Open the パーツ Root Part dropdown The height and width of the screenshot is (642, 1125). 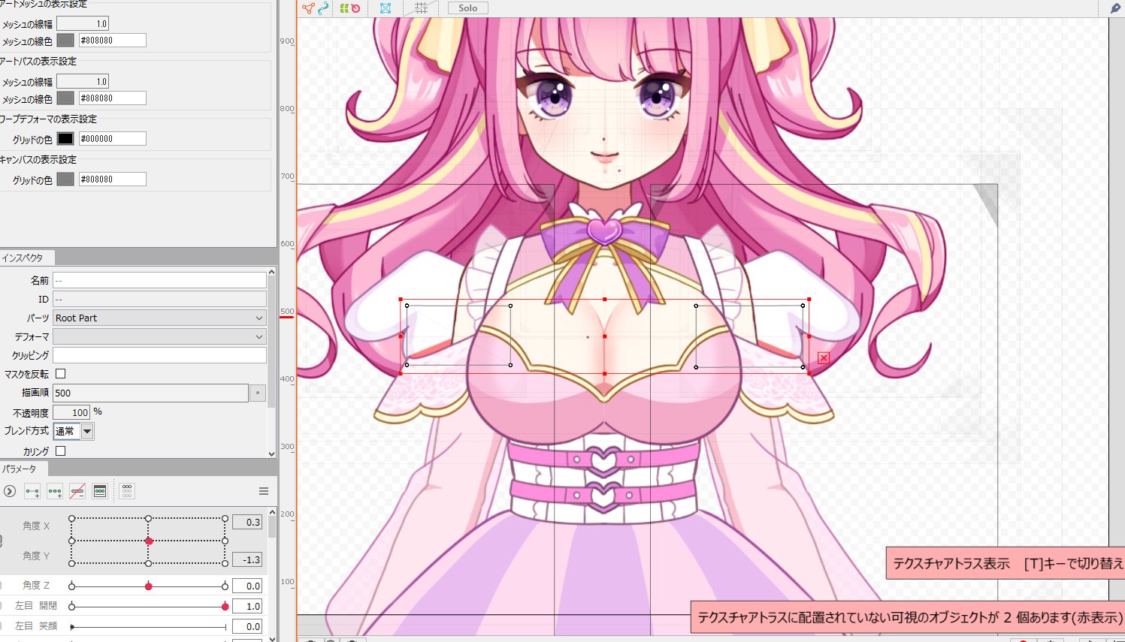click(159, 318)
